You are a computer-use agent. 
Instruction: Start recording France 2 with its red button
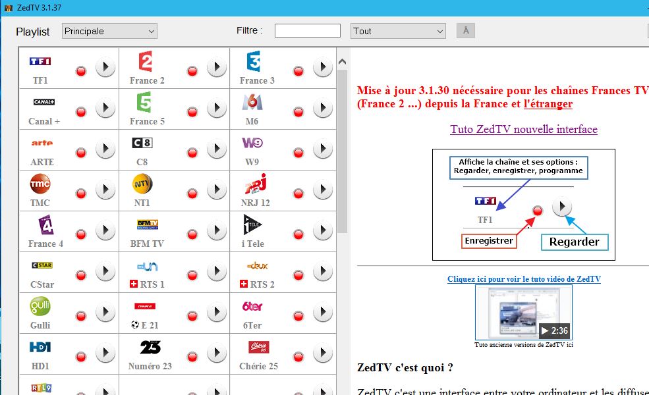[191, 66]
